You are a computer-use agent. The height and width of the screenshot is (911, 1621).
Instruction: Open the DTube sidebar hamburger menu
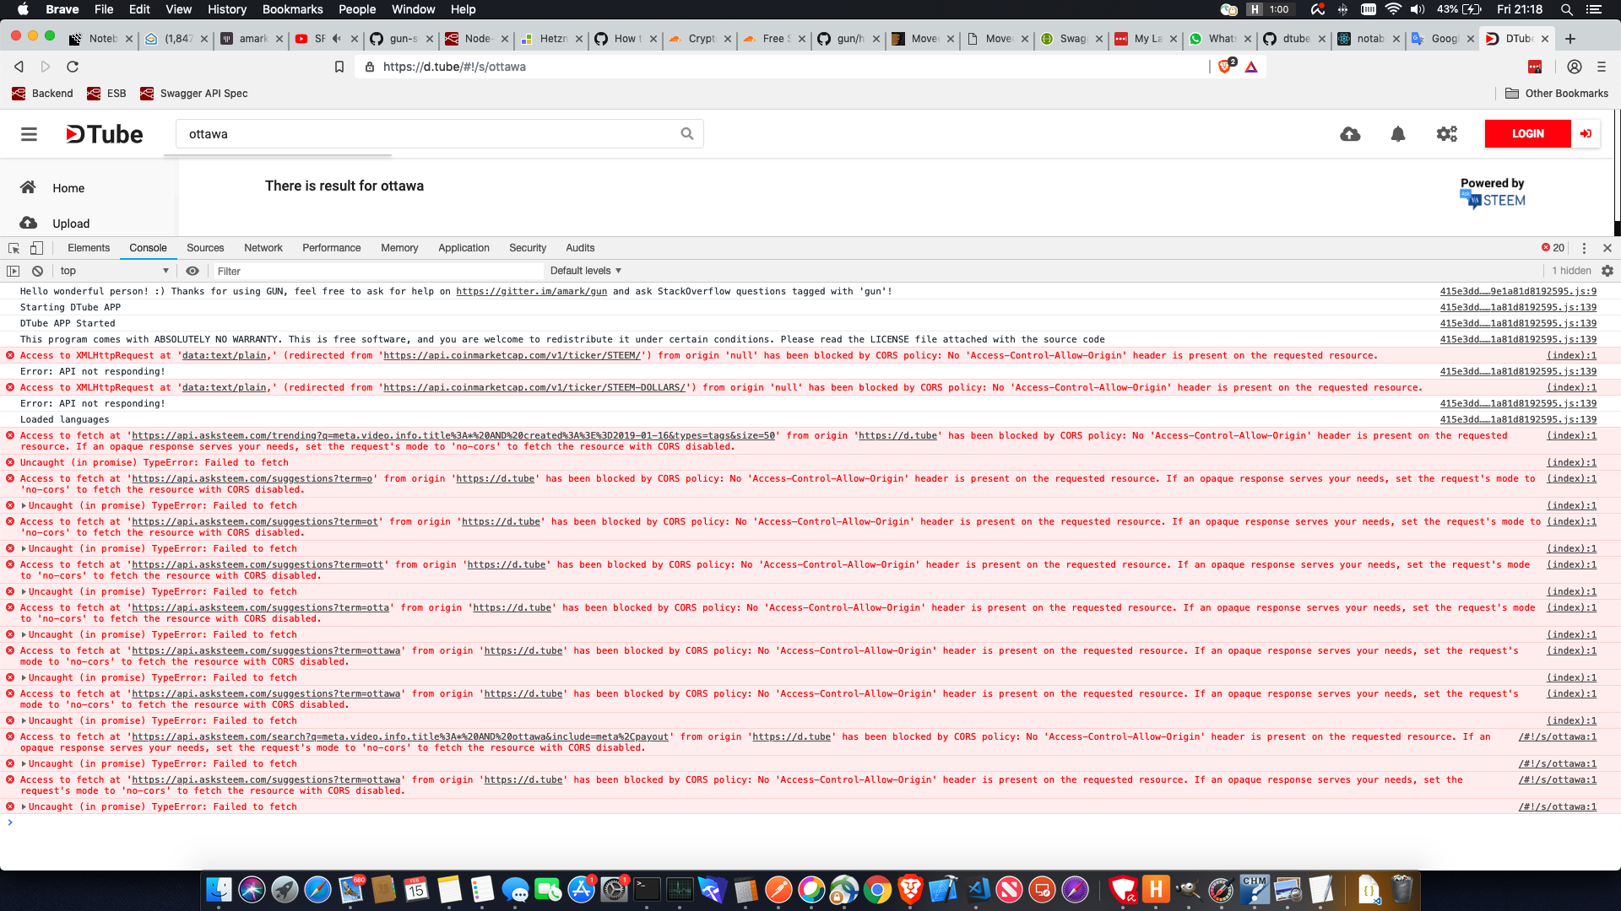pyautogui.click(x=29, y=133)
